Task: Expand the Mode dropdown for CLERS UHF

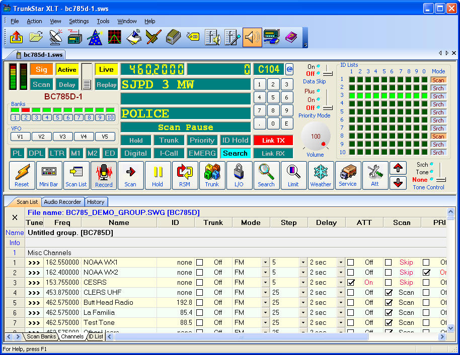Action: tap(265, 292)
